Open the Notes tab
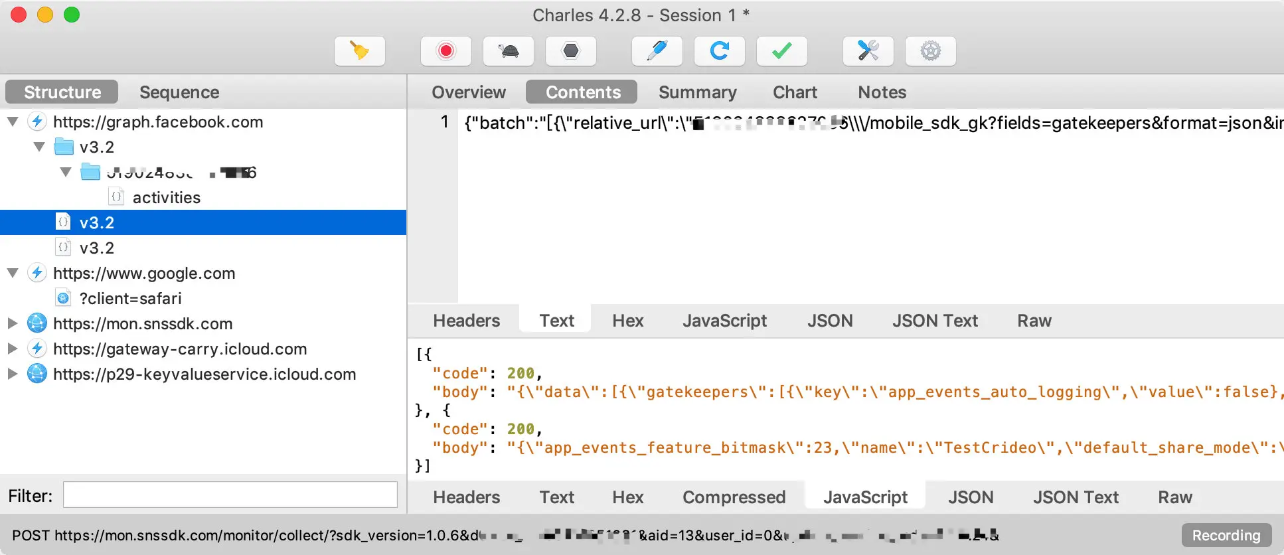Viewport: 1284px width, 555px height. point(882,92)
